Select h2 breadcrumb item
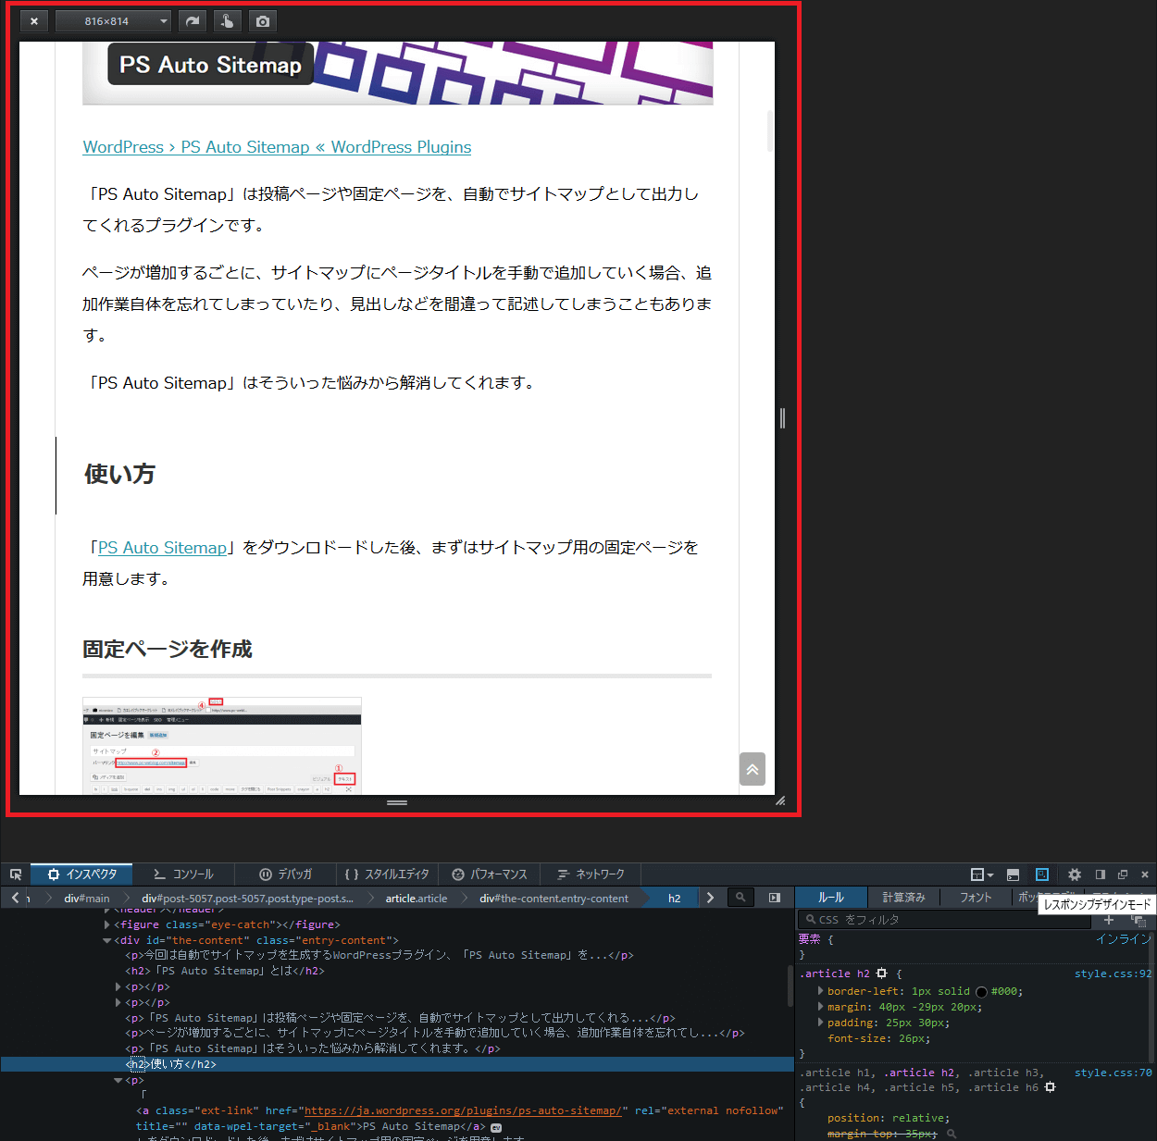The image size is (1157, 1141). pyautogui.click(x=674, y=899)
